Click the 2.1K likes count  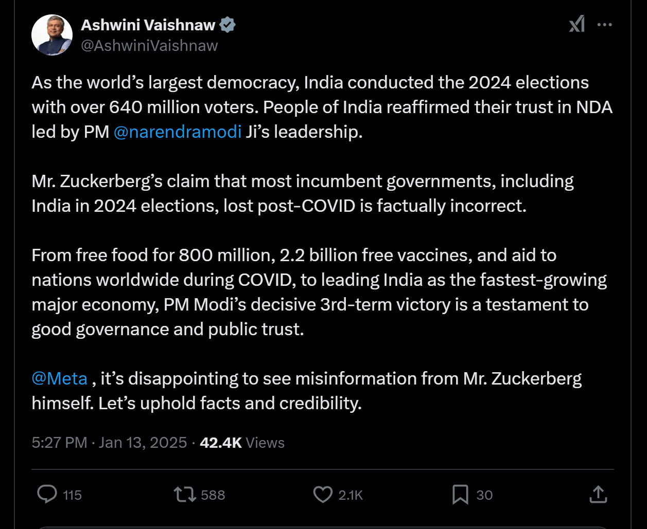pyautogui.click(x=351, y=495)
